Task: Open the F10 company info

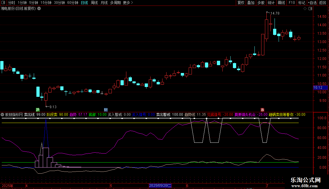Action: pyautogui.click(x=292, y=3)
